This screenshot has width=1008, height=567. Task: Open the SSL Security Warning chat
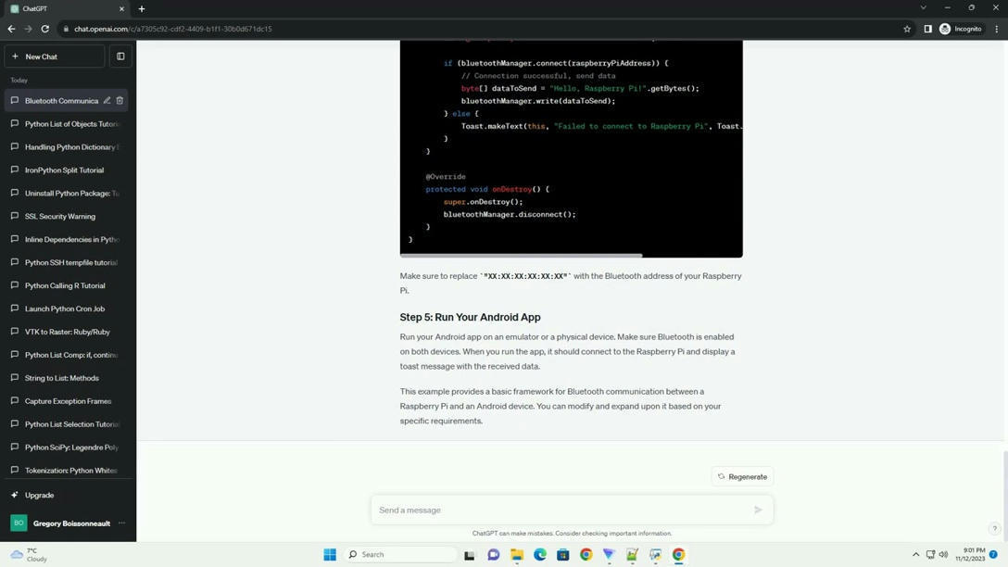point(60,216)
